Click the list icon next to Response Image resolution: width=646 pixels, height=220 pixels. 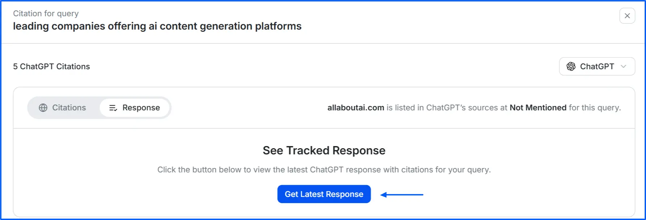113,107
